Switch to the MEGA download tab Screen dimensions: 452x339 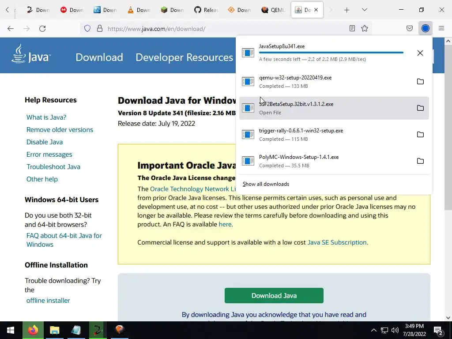click(x=72, y=10)
